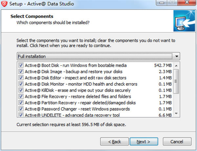
Task: Cancel the setup wizard
Action: point(177,142)
